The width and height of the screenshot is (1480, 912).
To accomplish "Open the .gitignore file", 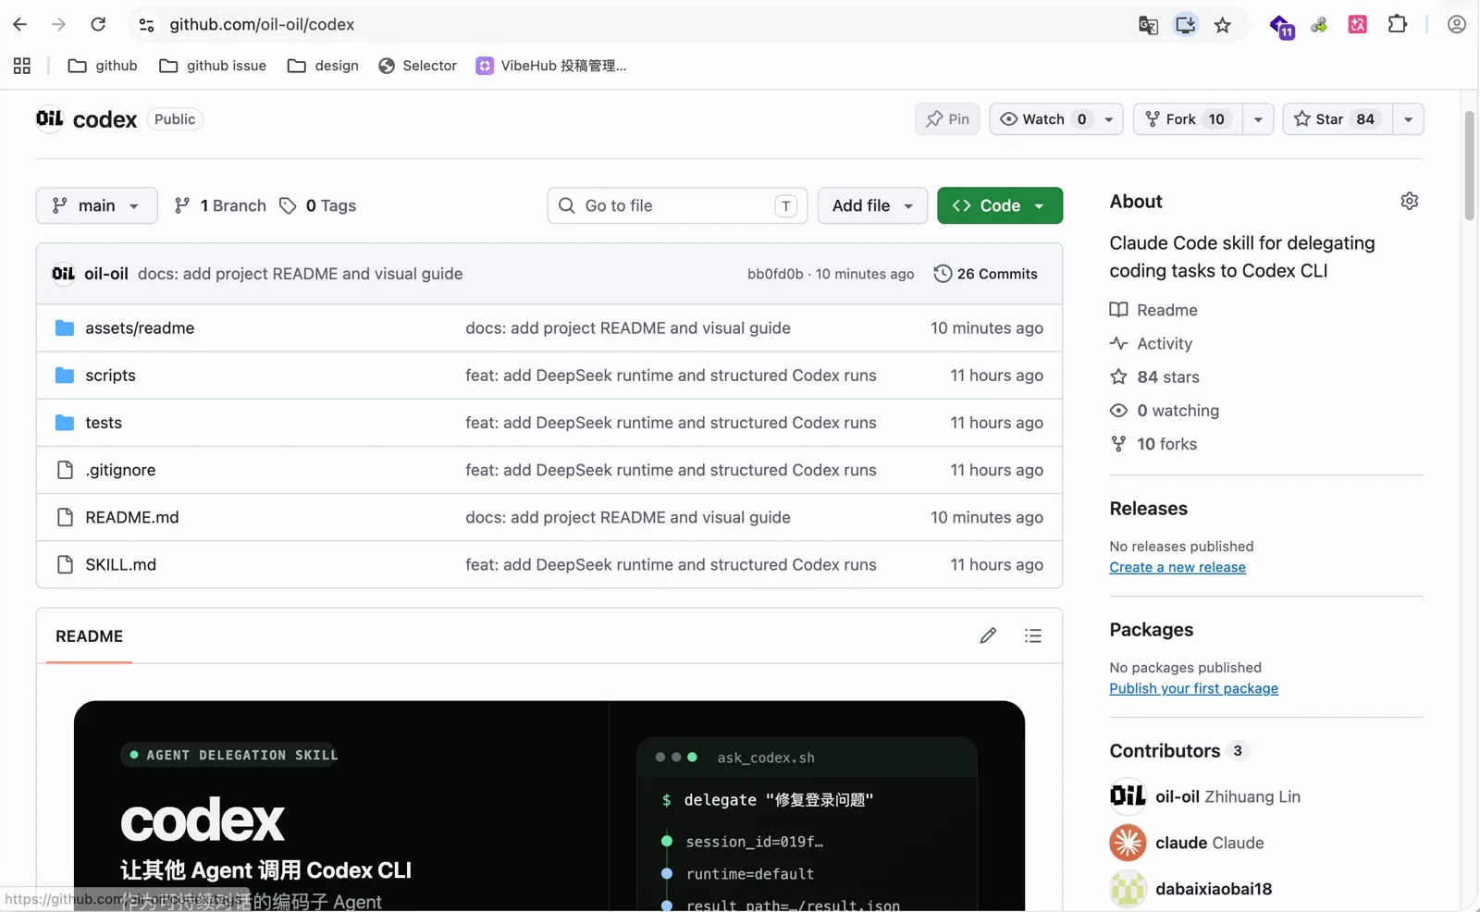I will [x=120, y=470].
